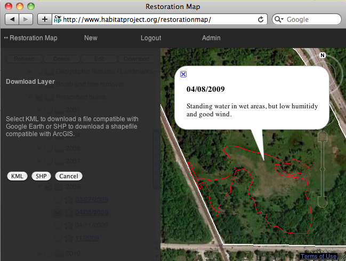Screen dimensions: 346x261
Task: Click the Download Layer heading
Action: tap(30, 82)
